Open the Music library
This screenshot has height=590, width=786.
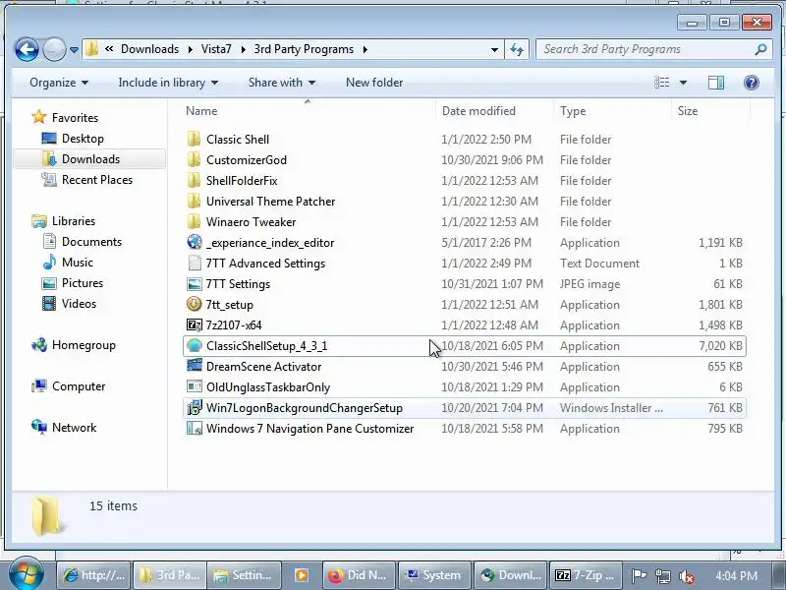(78, 263)
